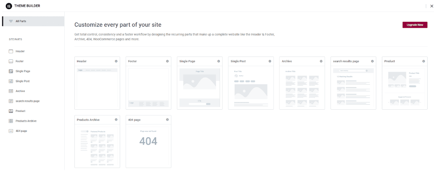Click the Single Post card title text
442x176 pixels.
238,61
